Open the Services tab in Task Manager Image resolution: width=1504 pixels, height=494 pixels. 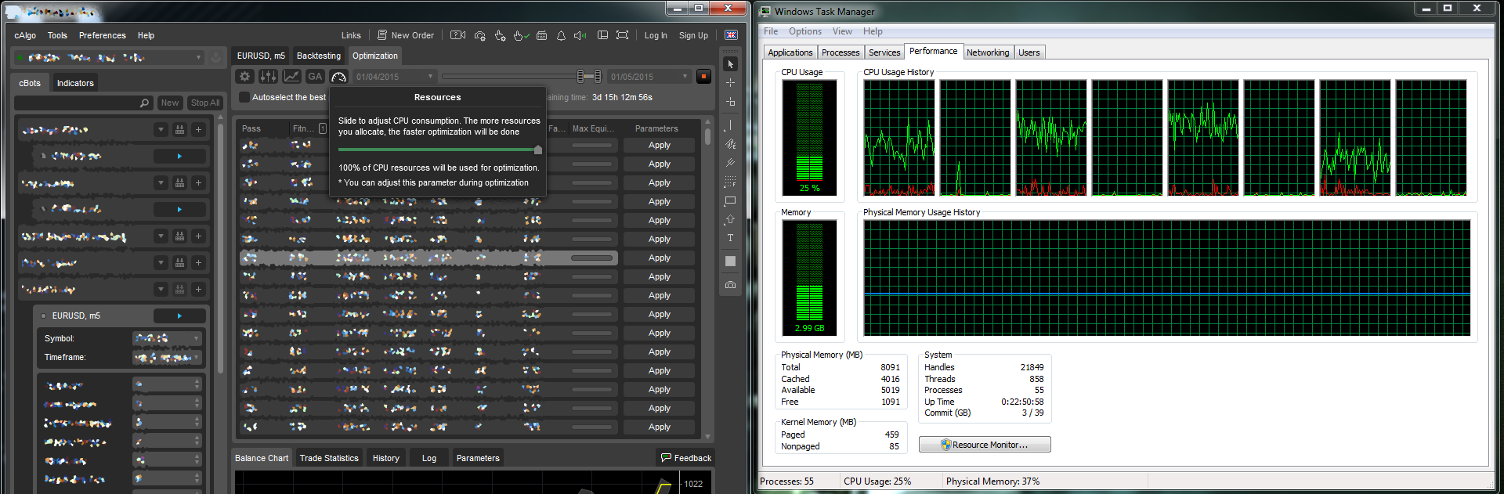click(884, 52)
